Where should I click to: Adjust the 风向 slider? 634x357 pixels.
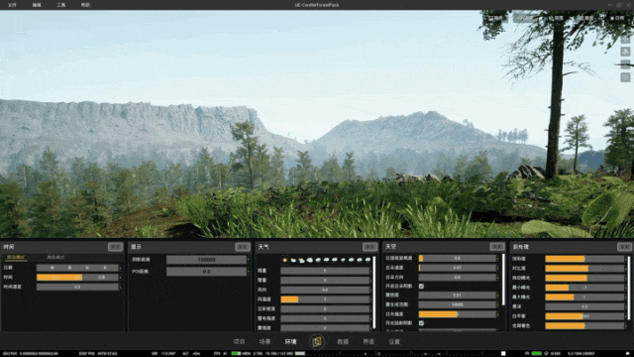click(325, 290)
